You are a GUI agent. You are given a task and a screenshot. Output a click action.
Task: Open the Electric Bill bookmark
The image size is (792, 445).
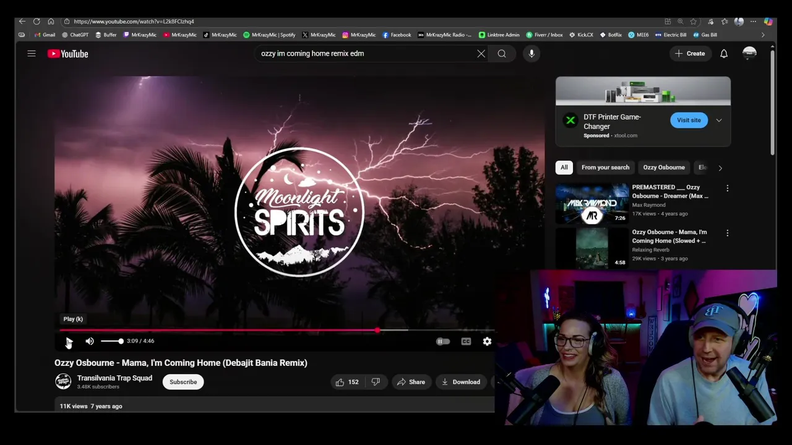click(x=671, y=35)
